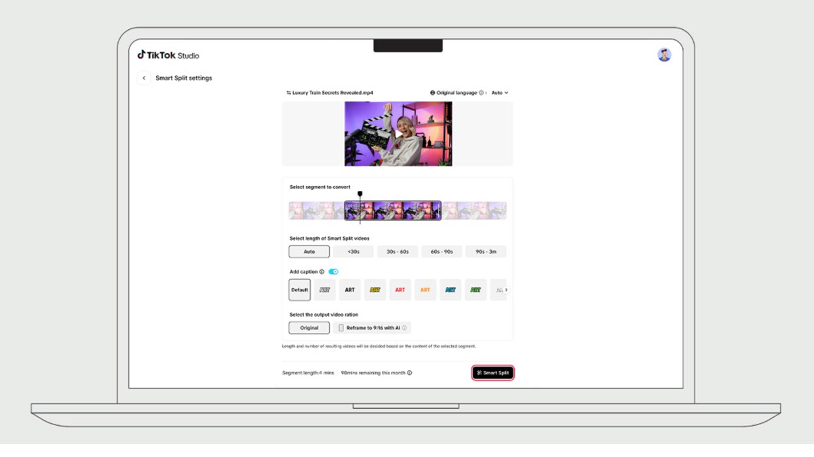Image resolution: width=814 pixels, height=457 pixels.
Task: Select the 30s - 60s length option
Action: (398, 251)
